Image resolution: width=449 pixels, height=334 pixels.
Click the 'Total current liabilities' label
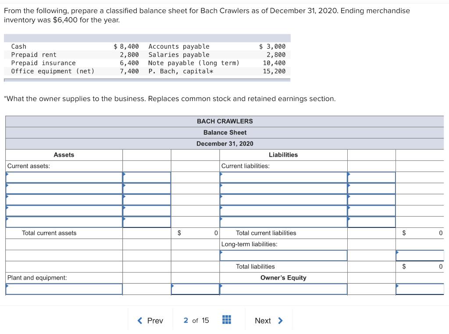[266, 233]
